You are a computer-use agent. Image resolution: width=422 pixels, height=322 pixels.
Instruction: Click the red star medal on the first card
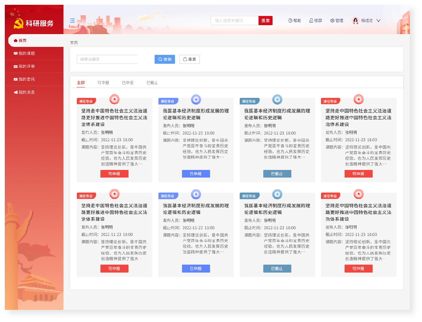tap(114, 99)
